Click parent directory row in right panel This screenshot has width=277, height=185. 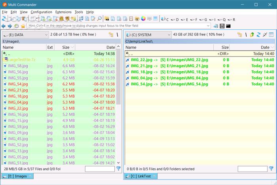200,53
